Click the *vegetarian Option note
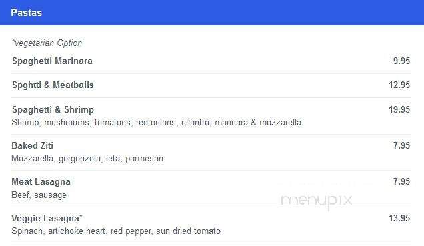The image size is (424, 246). 47,43
